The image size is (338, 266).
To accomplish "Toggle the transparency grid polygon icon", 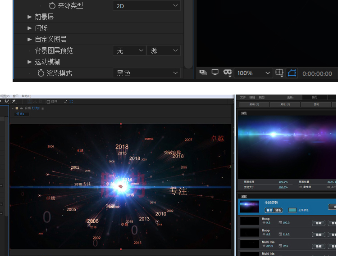I will (292, 73).
